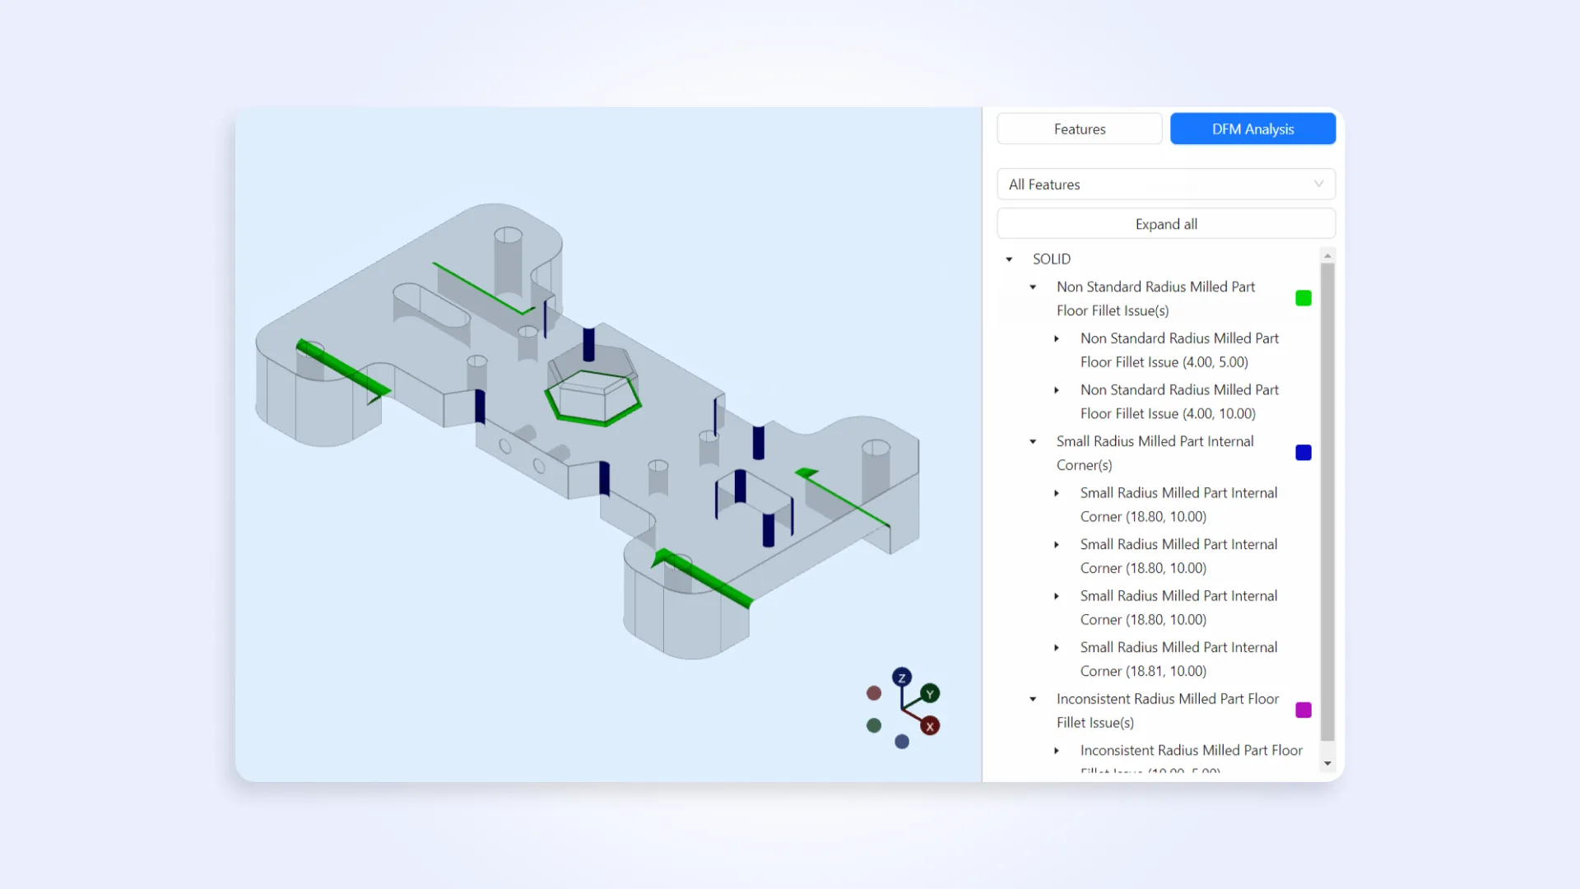The image size is (1580, 889).
Task: Click the dark blue axis indicator icon
Action: click(x=902, y=677)
